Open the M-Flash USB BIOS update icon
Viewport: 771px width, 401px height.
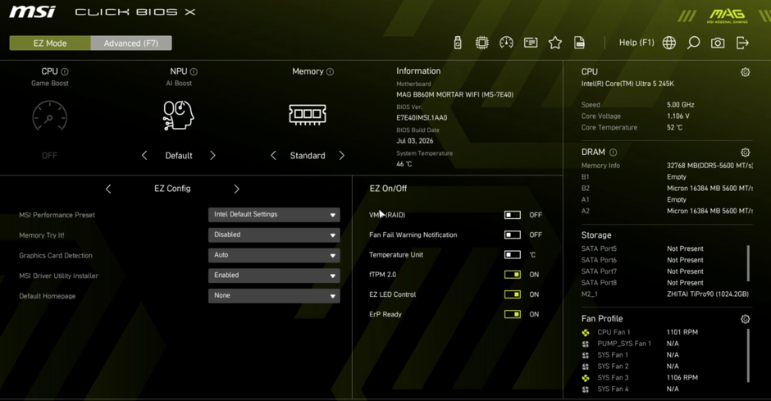(x=458, y=43)
